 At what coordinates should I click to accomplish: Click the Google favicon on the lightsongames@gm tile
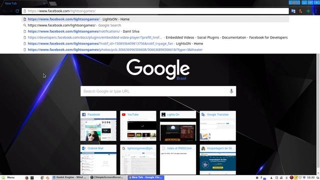(123, 148)
